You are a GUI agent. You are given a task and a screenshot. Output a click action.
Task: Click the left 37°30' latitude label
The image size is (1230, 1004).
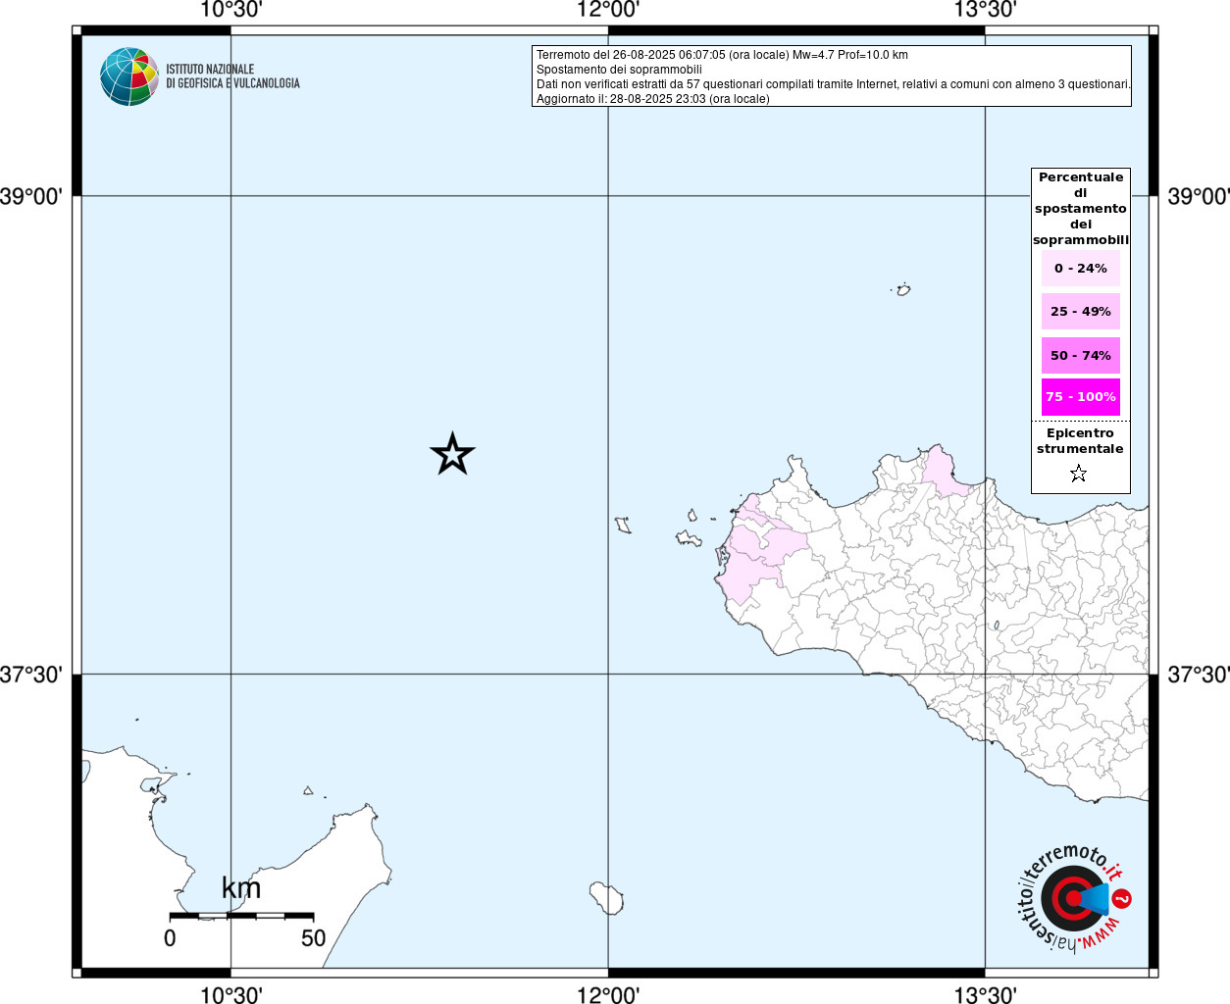[x=31, y=675]
